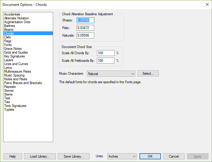Screen dimensions: 212x162
Task: Open the Units dropdown showing Inches
Action: click(x=122, y=156)
